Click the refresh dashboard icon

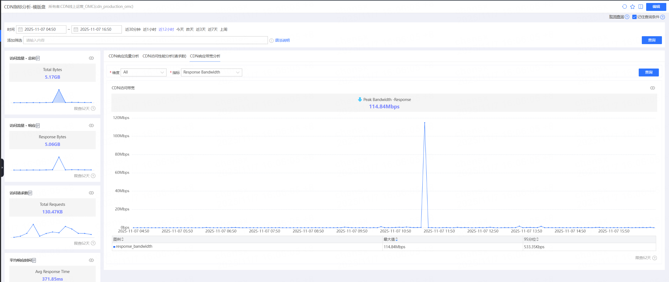click(x=624, y=7)
